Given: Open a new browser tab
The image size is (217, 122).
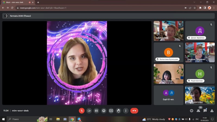Looking at the screenshot, I should click(38, 2).
